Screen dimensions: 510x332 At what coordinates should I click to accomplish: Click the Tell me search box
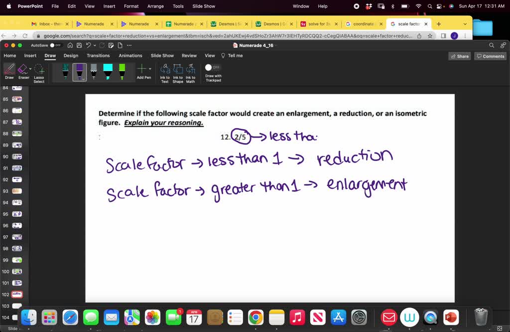(x=232, y=56)
